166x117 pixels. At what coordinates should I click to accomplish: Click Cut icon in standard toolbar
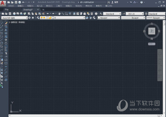coord(29,14)
